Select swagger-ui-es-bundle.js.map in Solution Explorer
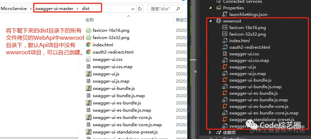 pyautogui.click(x=258, y=100)
